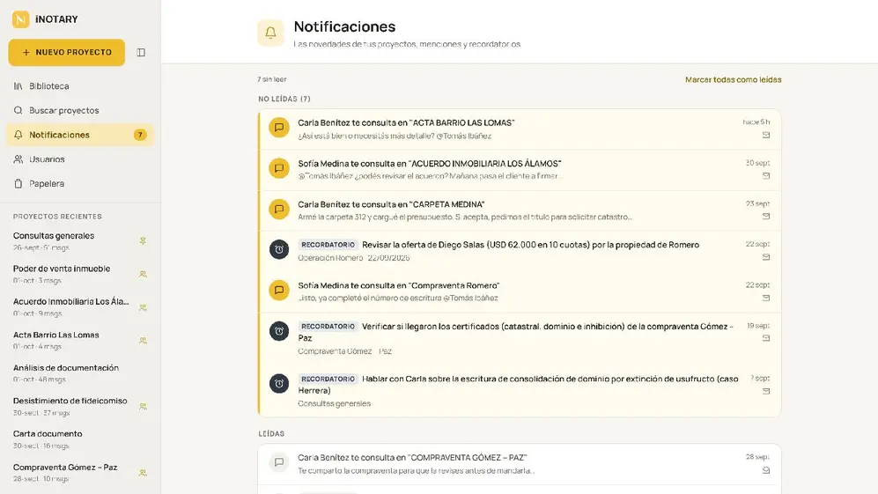Create a new project with Nuevo Proyecto
The image size is (878, 494).
click(x=67, y=52)
